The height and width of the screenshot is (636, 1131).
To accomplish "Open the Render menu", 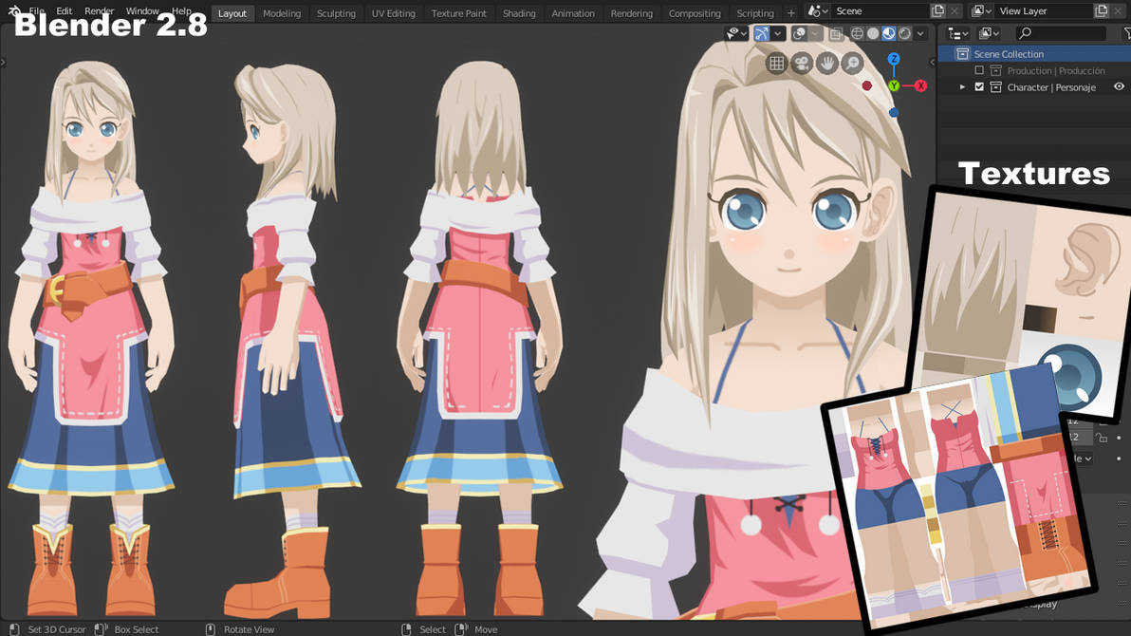I will [x=99, y=10].
